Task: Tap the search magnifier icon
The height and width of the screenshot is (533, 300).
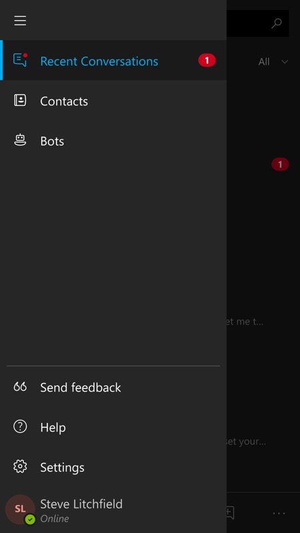Action: (x=276, y=23)
